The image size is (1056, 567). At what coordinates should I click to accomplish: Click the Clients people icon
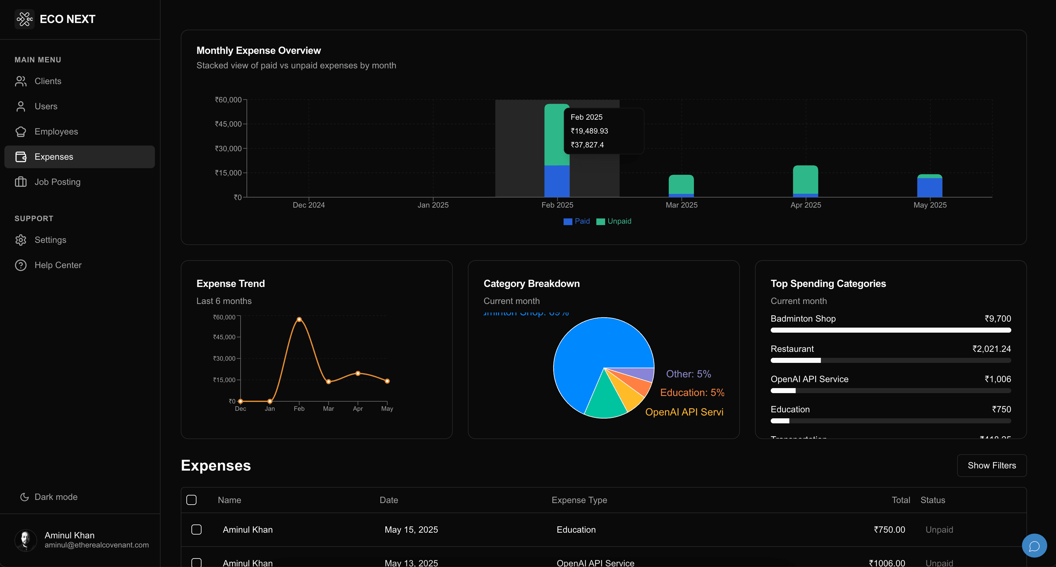[20, 81]
